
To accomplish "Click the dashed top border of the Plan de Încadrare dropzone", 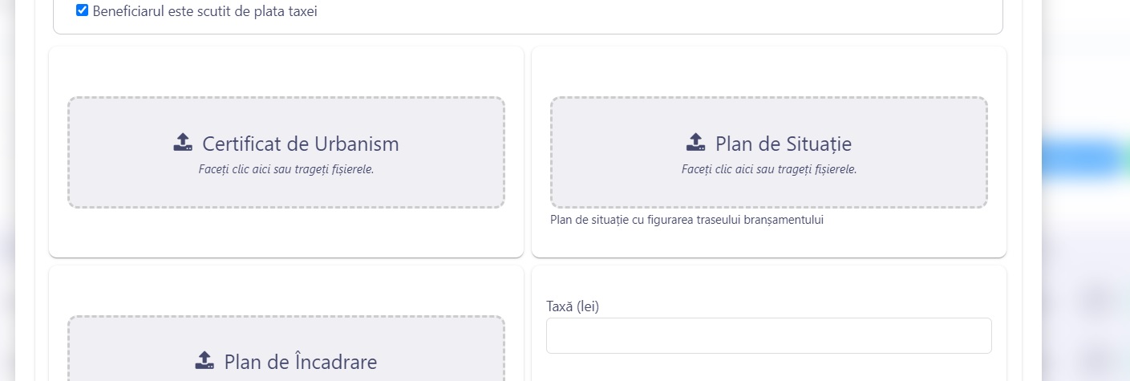I will tap(286, 316).
